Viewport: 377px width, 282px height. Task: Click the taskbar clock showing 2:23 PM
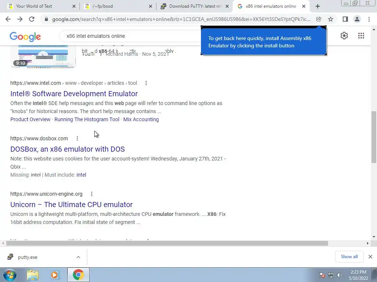coord(358,275)
